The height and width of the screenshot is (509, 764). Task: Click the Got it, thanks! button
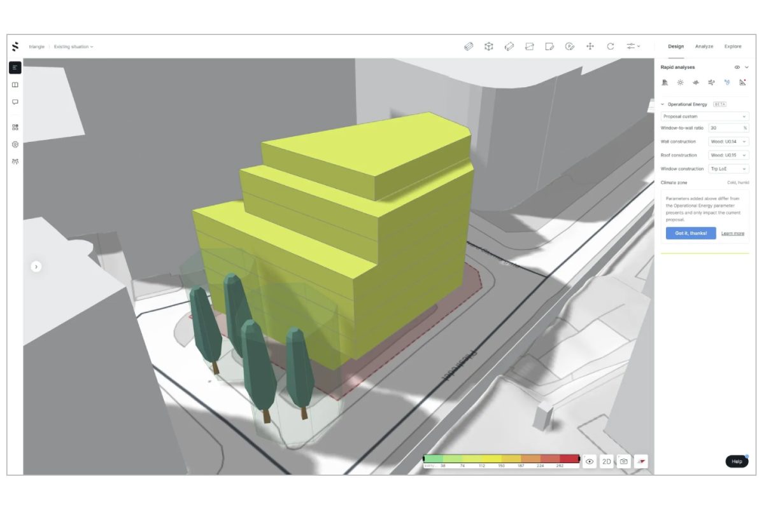[x=691, y=234]
